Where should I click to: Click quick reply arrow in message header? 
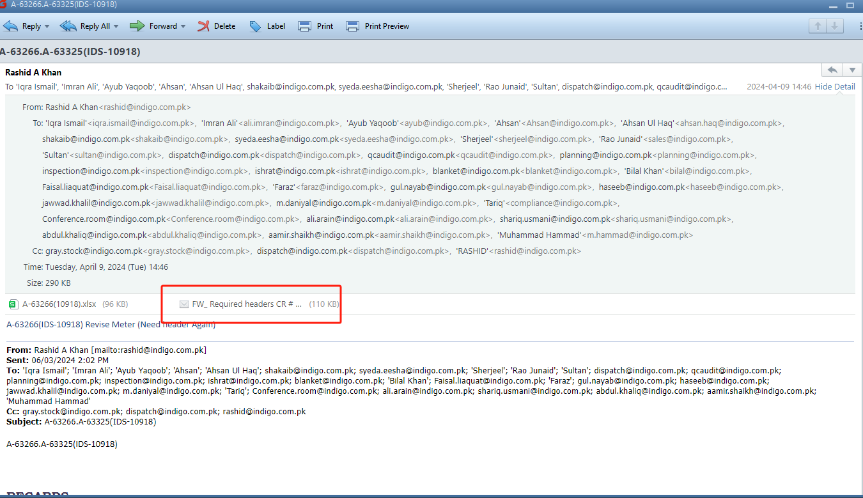coord(832,70)
